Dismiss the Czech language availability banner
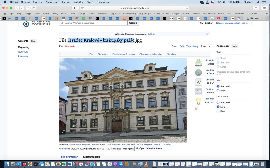 (x=207, y=34)
